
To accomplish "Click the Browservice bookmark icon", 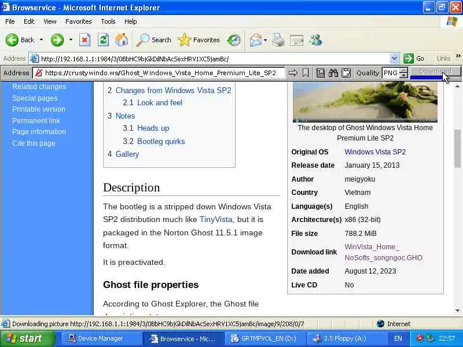I will [x=306, y=73].
